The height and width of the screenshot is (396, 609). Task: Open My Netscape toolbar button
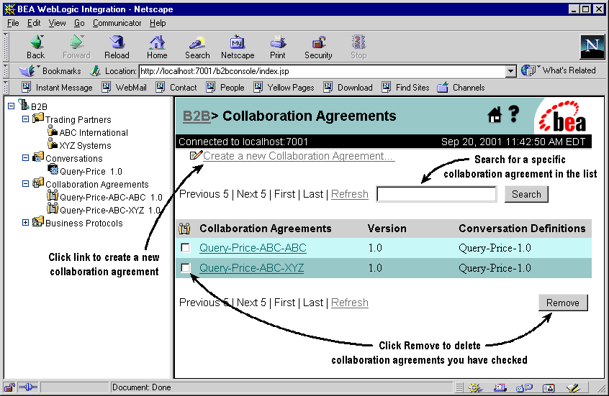pos(238,47)
